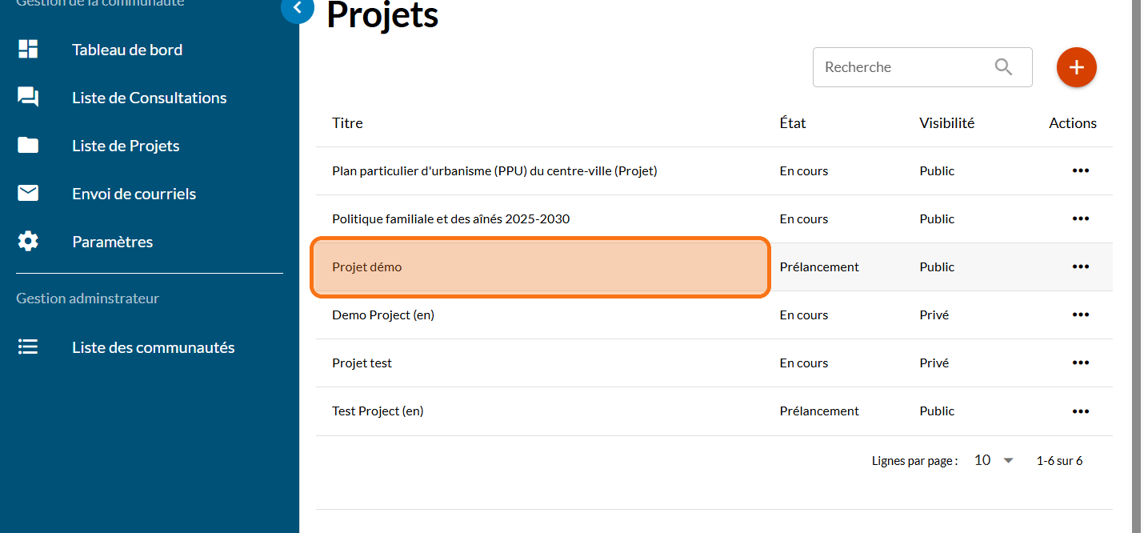The height and width of the screenshot is (533, 1144).
Task: Open the Politique familiale et des aînés project
Action: click(x=450, y=218)
